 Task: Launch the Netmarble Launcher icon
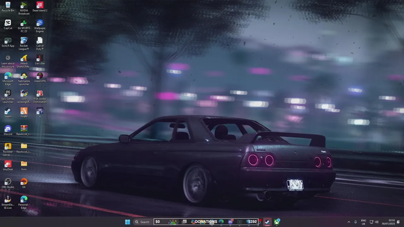[24, 79]
